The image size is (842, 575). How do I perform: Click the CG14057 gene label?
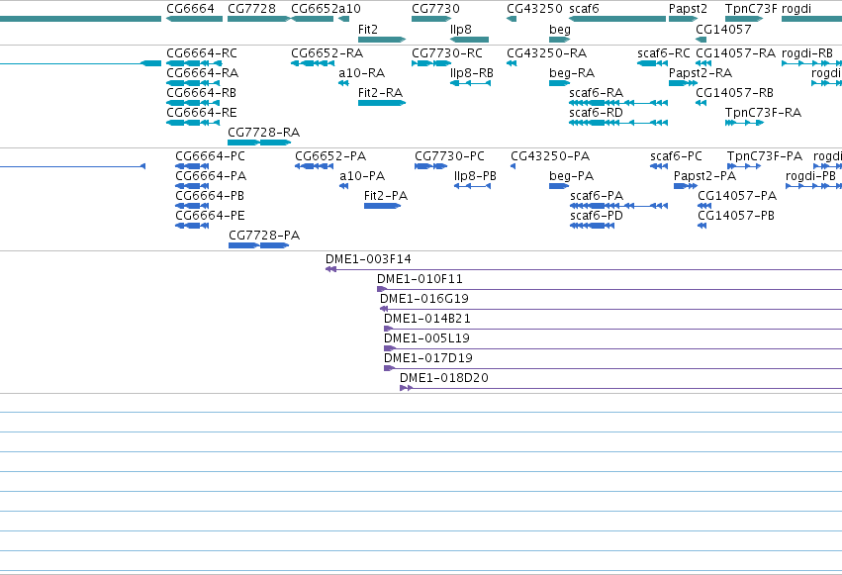723,29
